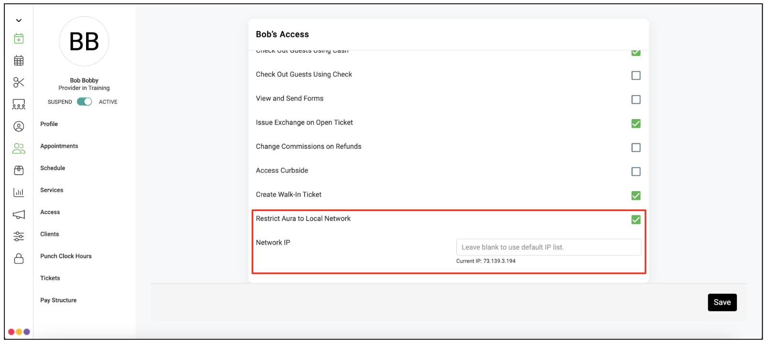766x345 pixels.
Task: Uncheck Restrict Aura to Local Network
Action: [636, 219]
